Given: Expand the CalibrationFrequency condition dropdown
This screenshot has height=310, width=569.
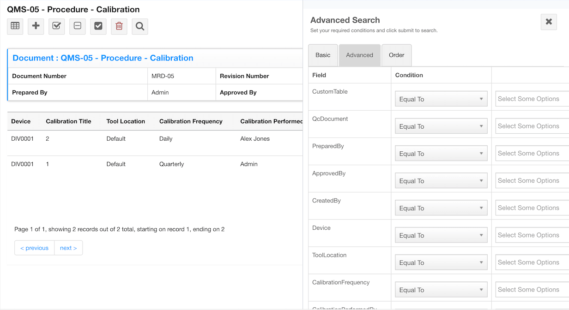Looking at the screenshot, I should [x=441, y=290].
